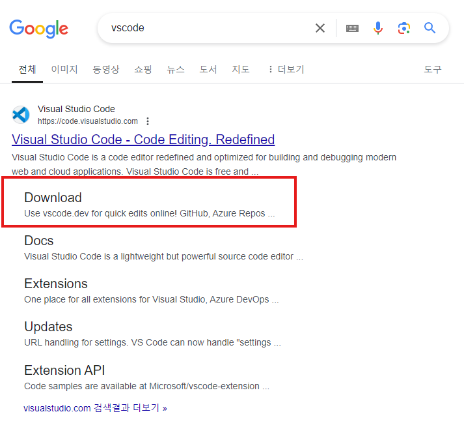The height and width of the screenshot is (429, 464).
Task: Switch to the 이미지 tab
Action: click(64, 69)
